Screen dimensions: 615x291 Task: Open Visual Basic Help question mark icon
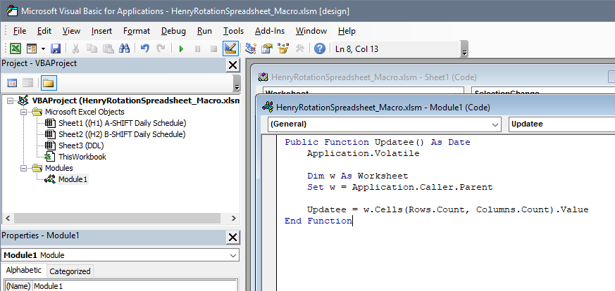[320, 49]
